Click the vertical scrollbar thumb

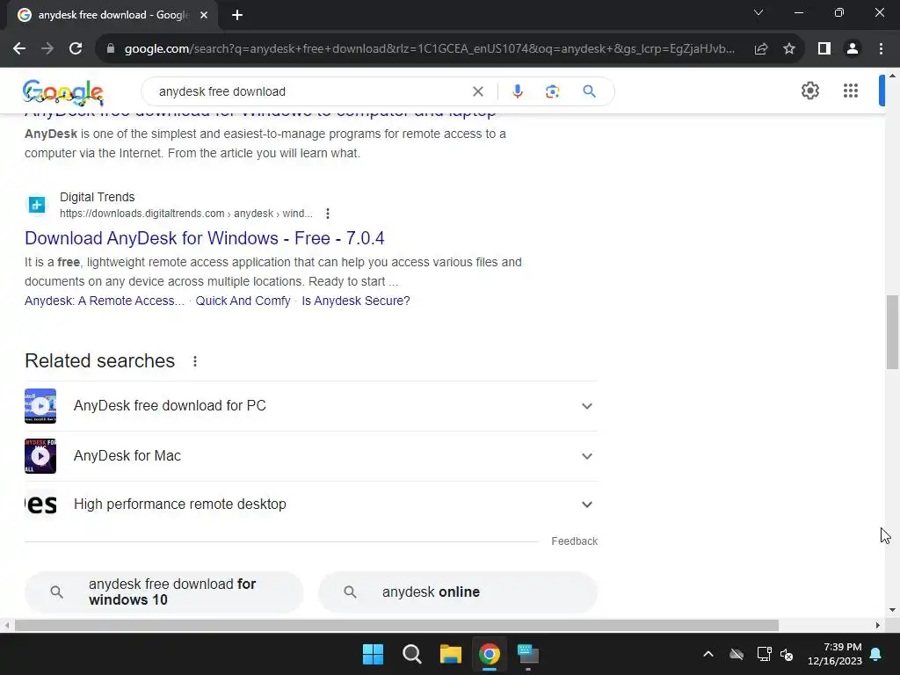[x=892, y=331]
